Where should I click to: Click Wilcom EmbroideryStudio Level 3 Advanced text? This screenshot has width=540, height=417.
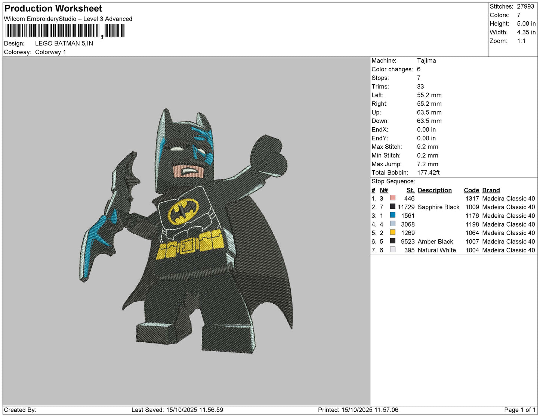click(68, 19)
